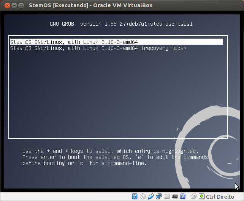
Task: Open the network adapters indicator
Action: 159,196
